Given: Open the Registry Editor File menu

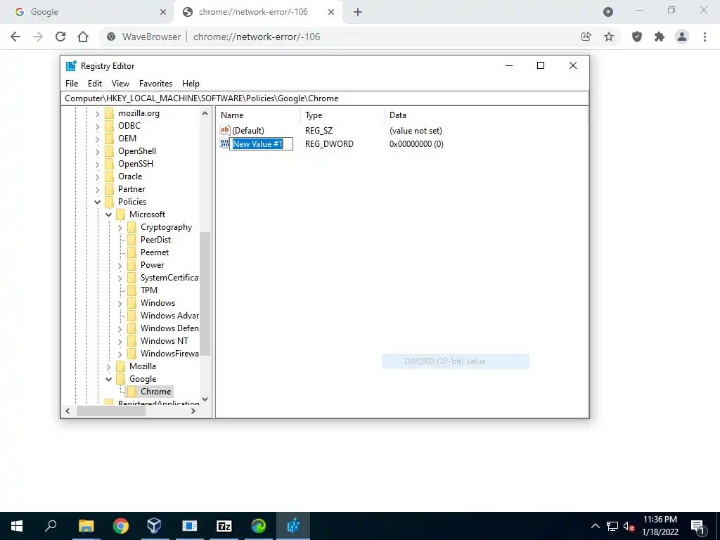Looking at the screenshot, I should tap(72, 84).
